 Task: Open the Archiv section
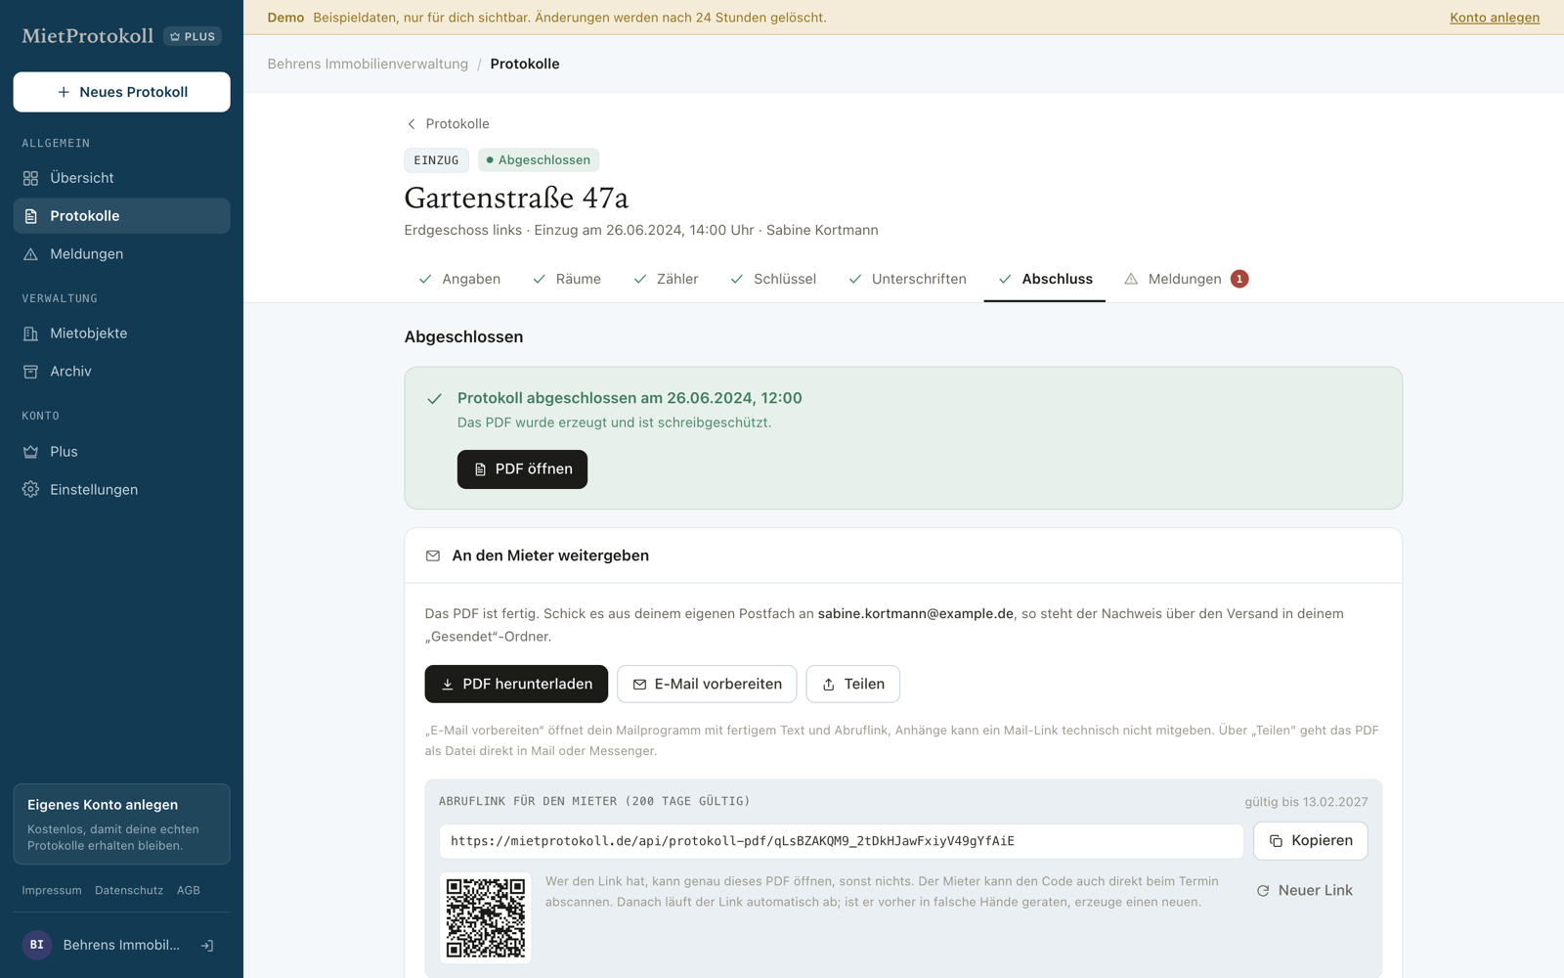[x=121, y=372]
